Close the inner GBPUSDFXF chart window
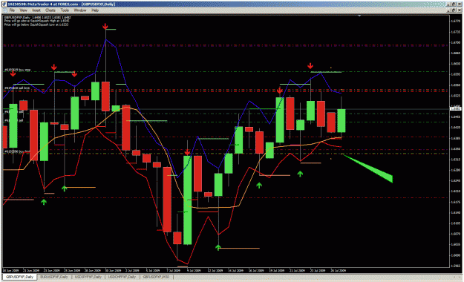464x282 pixels. tap(460, 10)
